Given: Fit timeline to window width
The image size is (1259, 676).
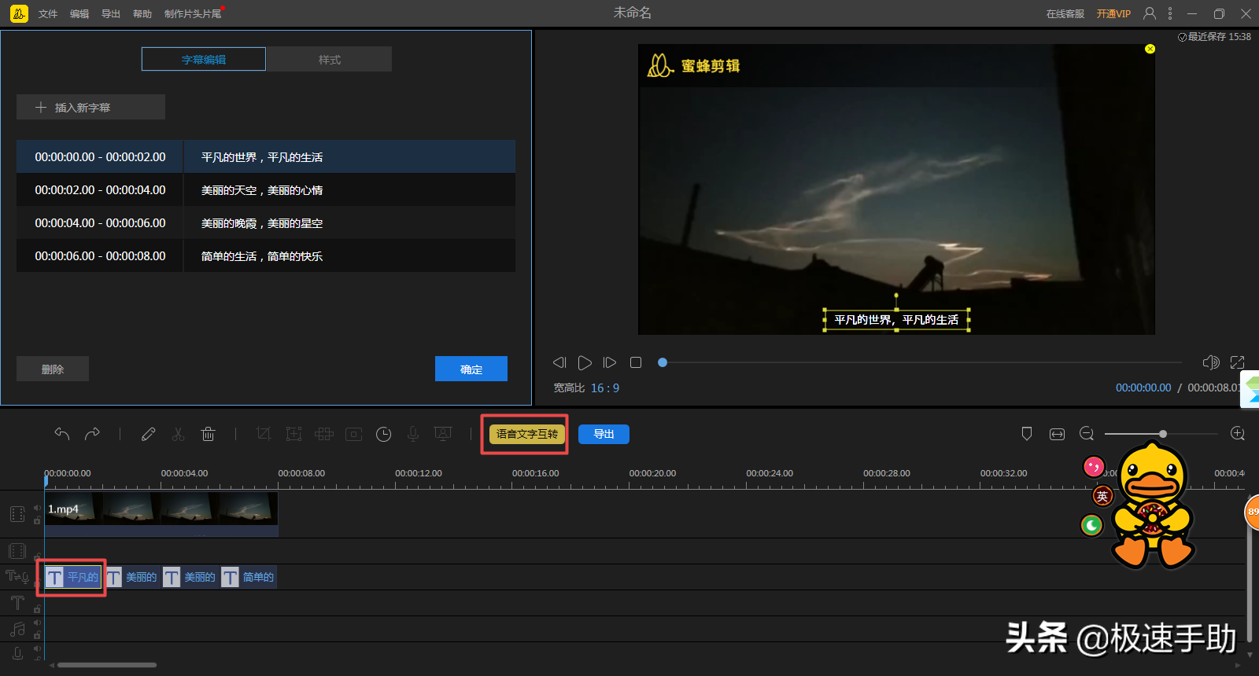Looking at the screenshot, I should pyautogui.click(x=1057, y=434).
